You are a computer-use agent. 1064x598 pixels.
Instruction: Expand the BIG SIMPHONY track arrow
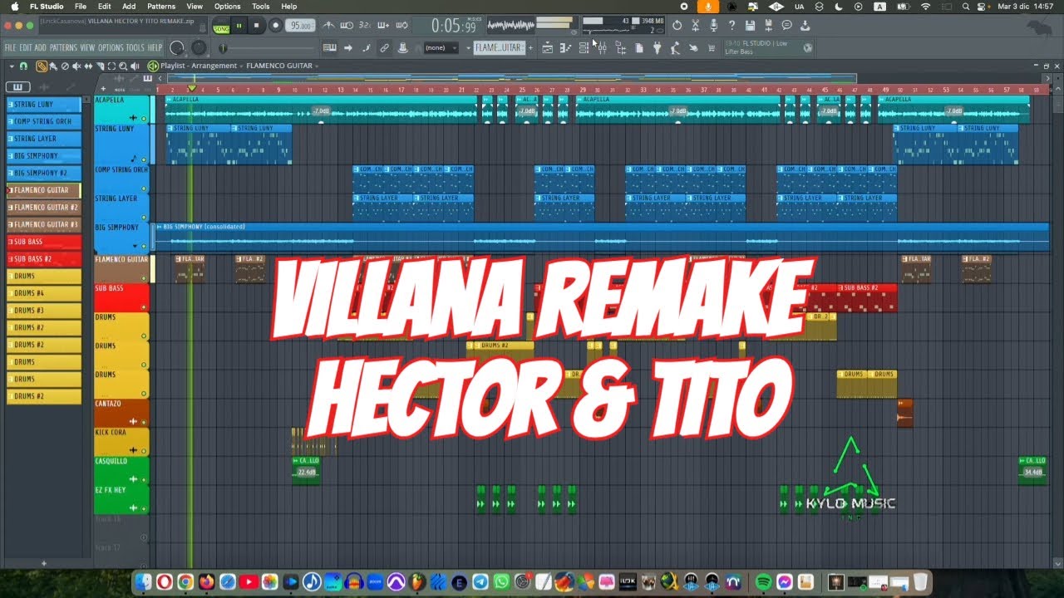coord(133,246)
